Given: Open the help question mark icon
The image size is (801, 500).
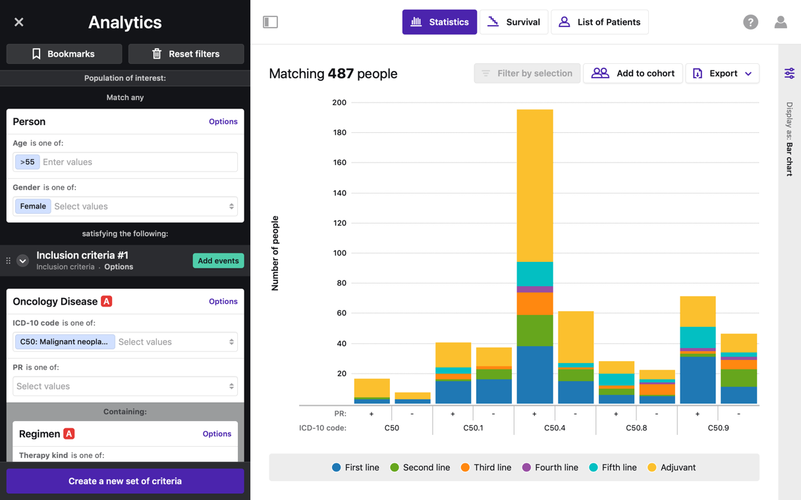Looking at the screenshot, I should pos(750,22).
